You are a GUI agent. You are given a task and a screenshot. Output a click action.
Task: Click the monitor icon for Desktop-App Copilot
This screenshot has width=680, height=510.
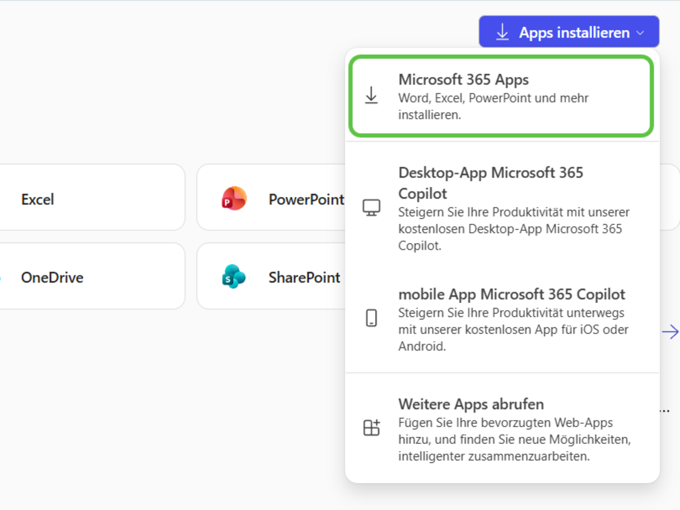372,208
